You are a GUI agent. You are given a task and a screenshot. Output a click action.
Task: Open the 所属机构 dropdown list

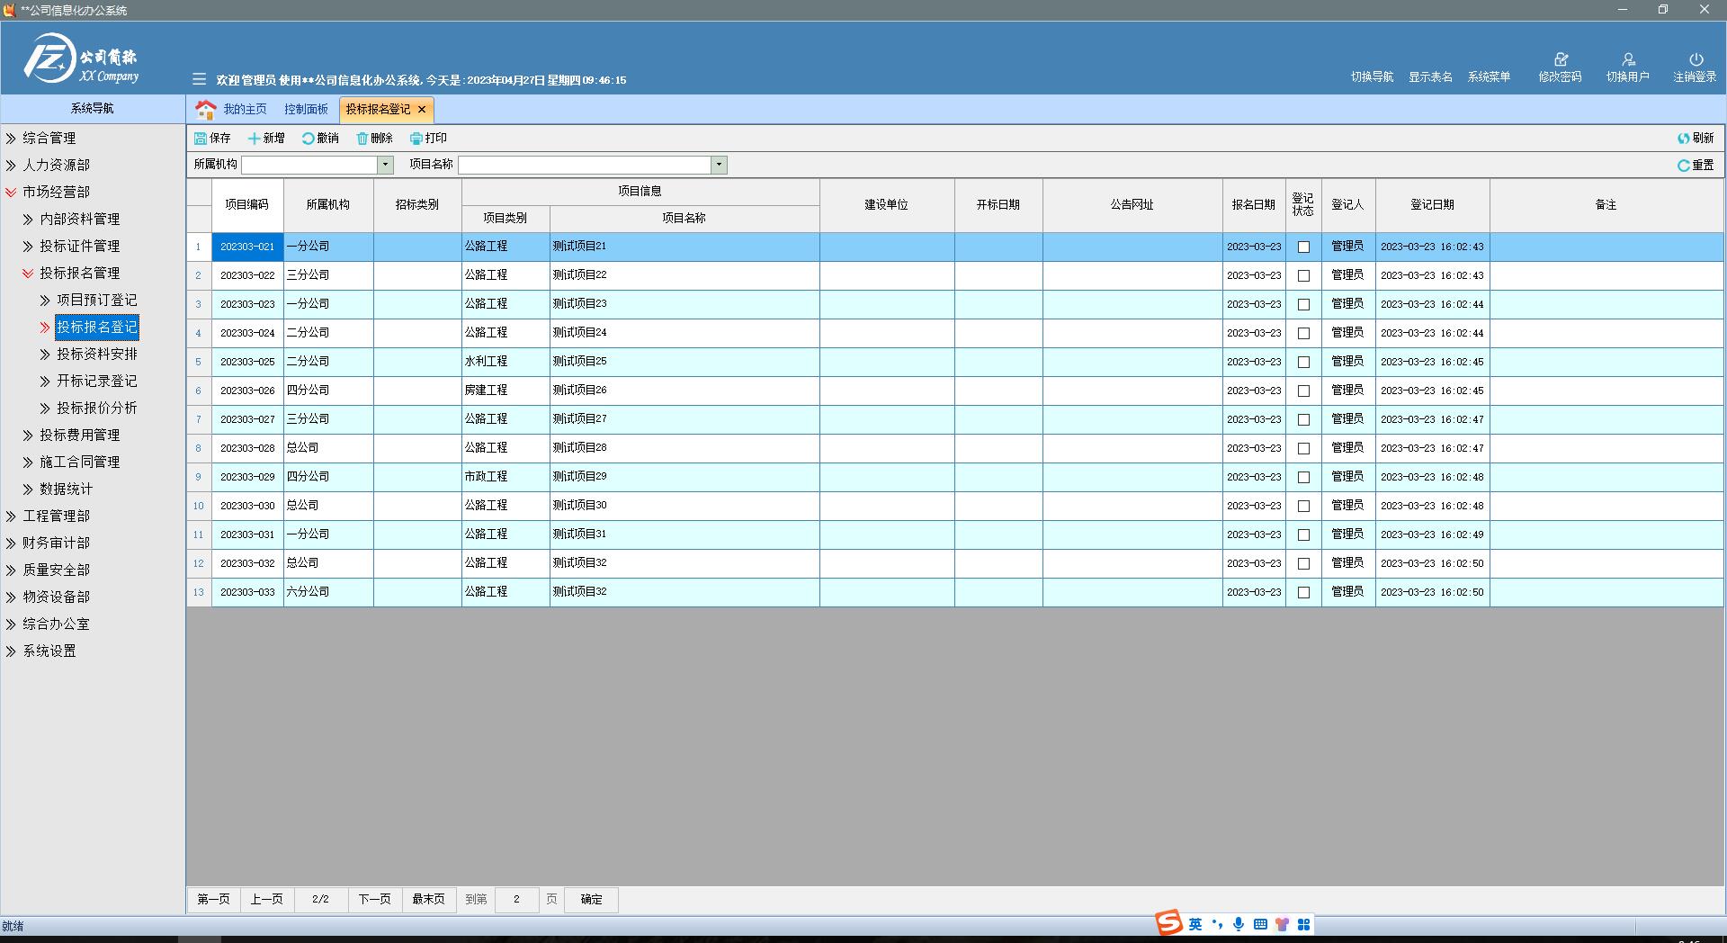tap(385, 165)
